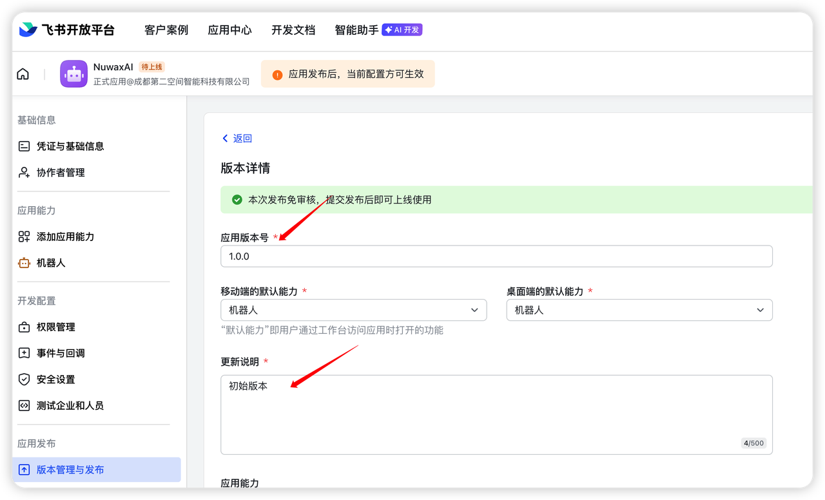This screenshot has height=500, width=825.
Task: Click the 版本管理与发布 upload icon
Action: pyautogui.click(x=24, y=470)
